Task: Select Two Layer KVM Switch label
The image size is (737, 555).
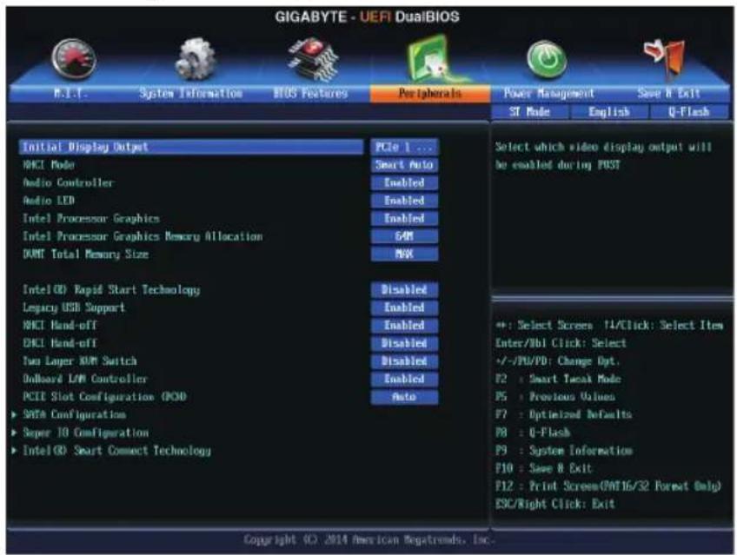Action: pyautogui.click(x=80, y=361)
